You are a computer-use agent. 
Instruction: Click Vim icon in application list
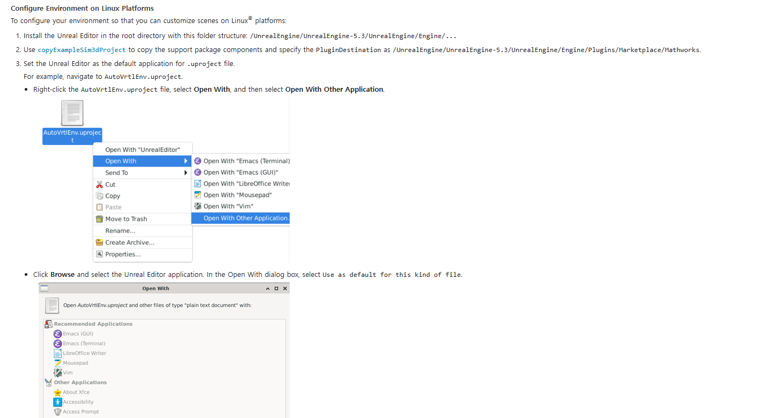57,372
